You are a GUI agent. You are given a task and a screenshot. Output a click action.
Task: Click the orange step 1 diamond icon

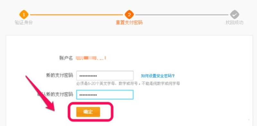[x=24, y=14]
